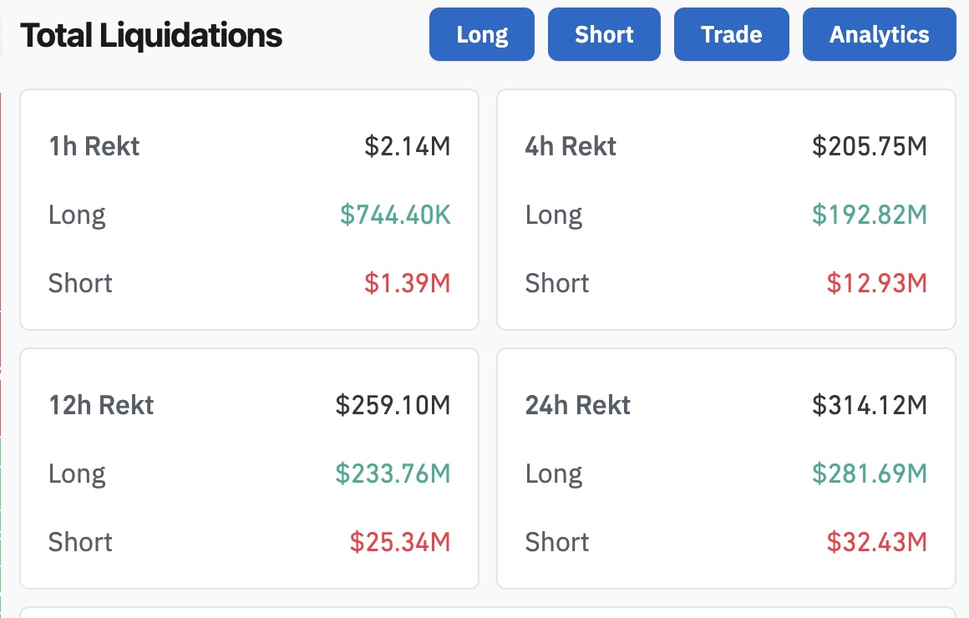This screenshot has width=969, height=618.
Task: Click the green $281.69M long amount
Action: click(x=870, y=474)
